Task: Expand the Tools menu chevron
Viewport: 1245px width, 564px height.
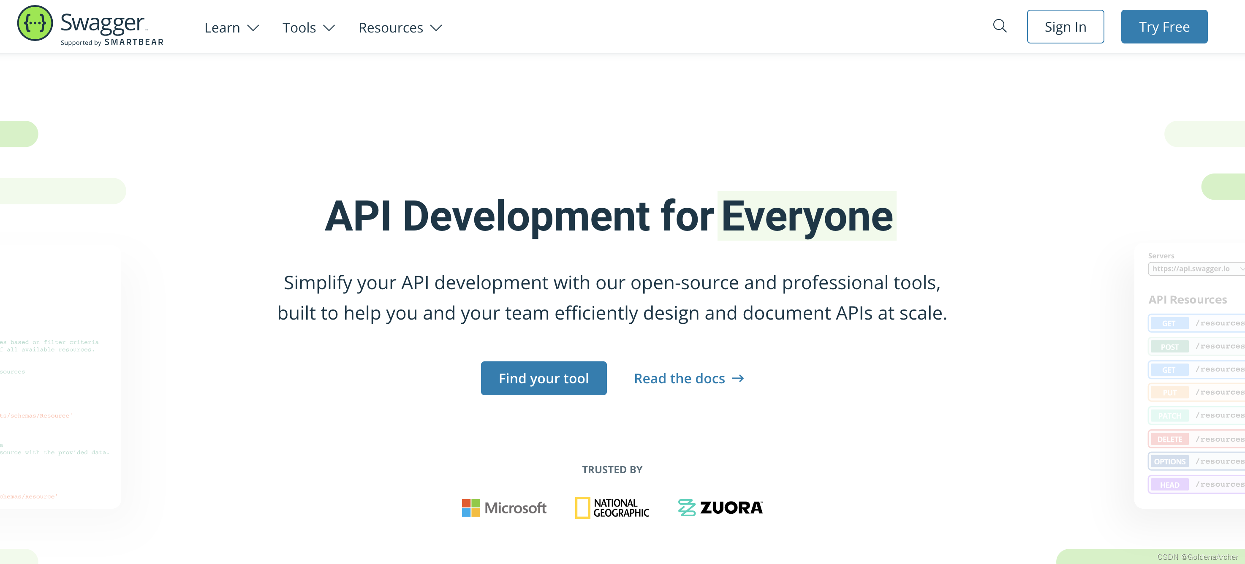Action: [x=329, y=28]
